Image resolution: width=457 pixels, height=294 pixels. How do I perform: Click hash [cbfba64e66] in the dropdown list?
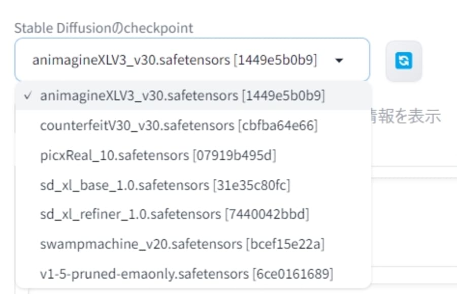[x=278, y=125]
